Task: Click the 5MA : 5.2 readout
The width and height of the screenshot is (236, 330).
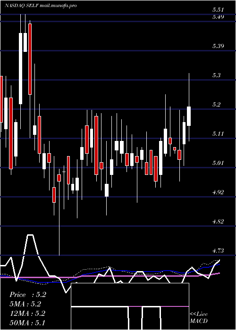Action: pos(25,304)
